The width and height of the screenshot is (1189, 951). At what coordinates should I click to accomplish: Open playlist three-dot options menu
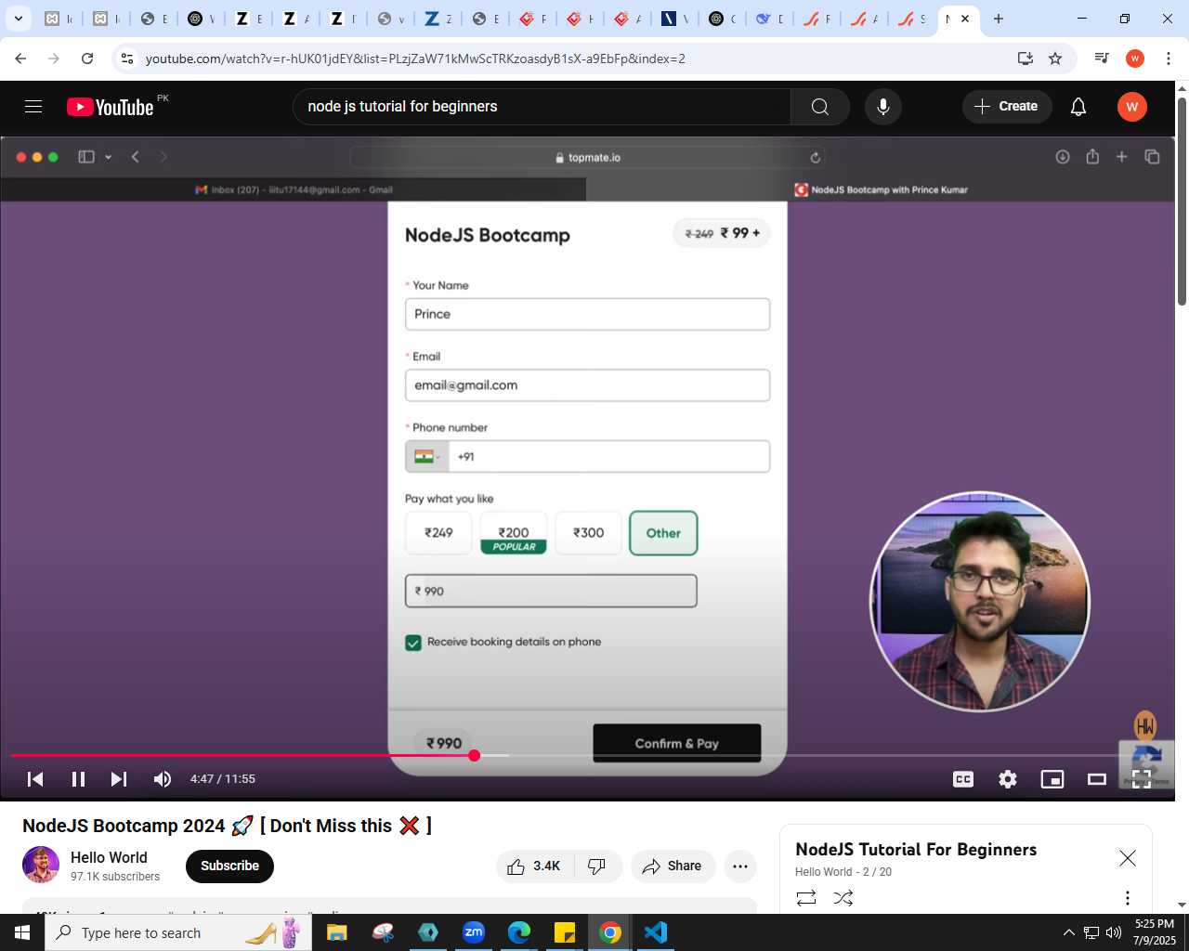point(1127,898)
